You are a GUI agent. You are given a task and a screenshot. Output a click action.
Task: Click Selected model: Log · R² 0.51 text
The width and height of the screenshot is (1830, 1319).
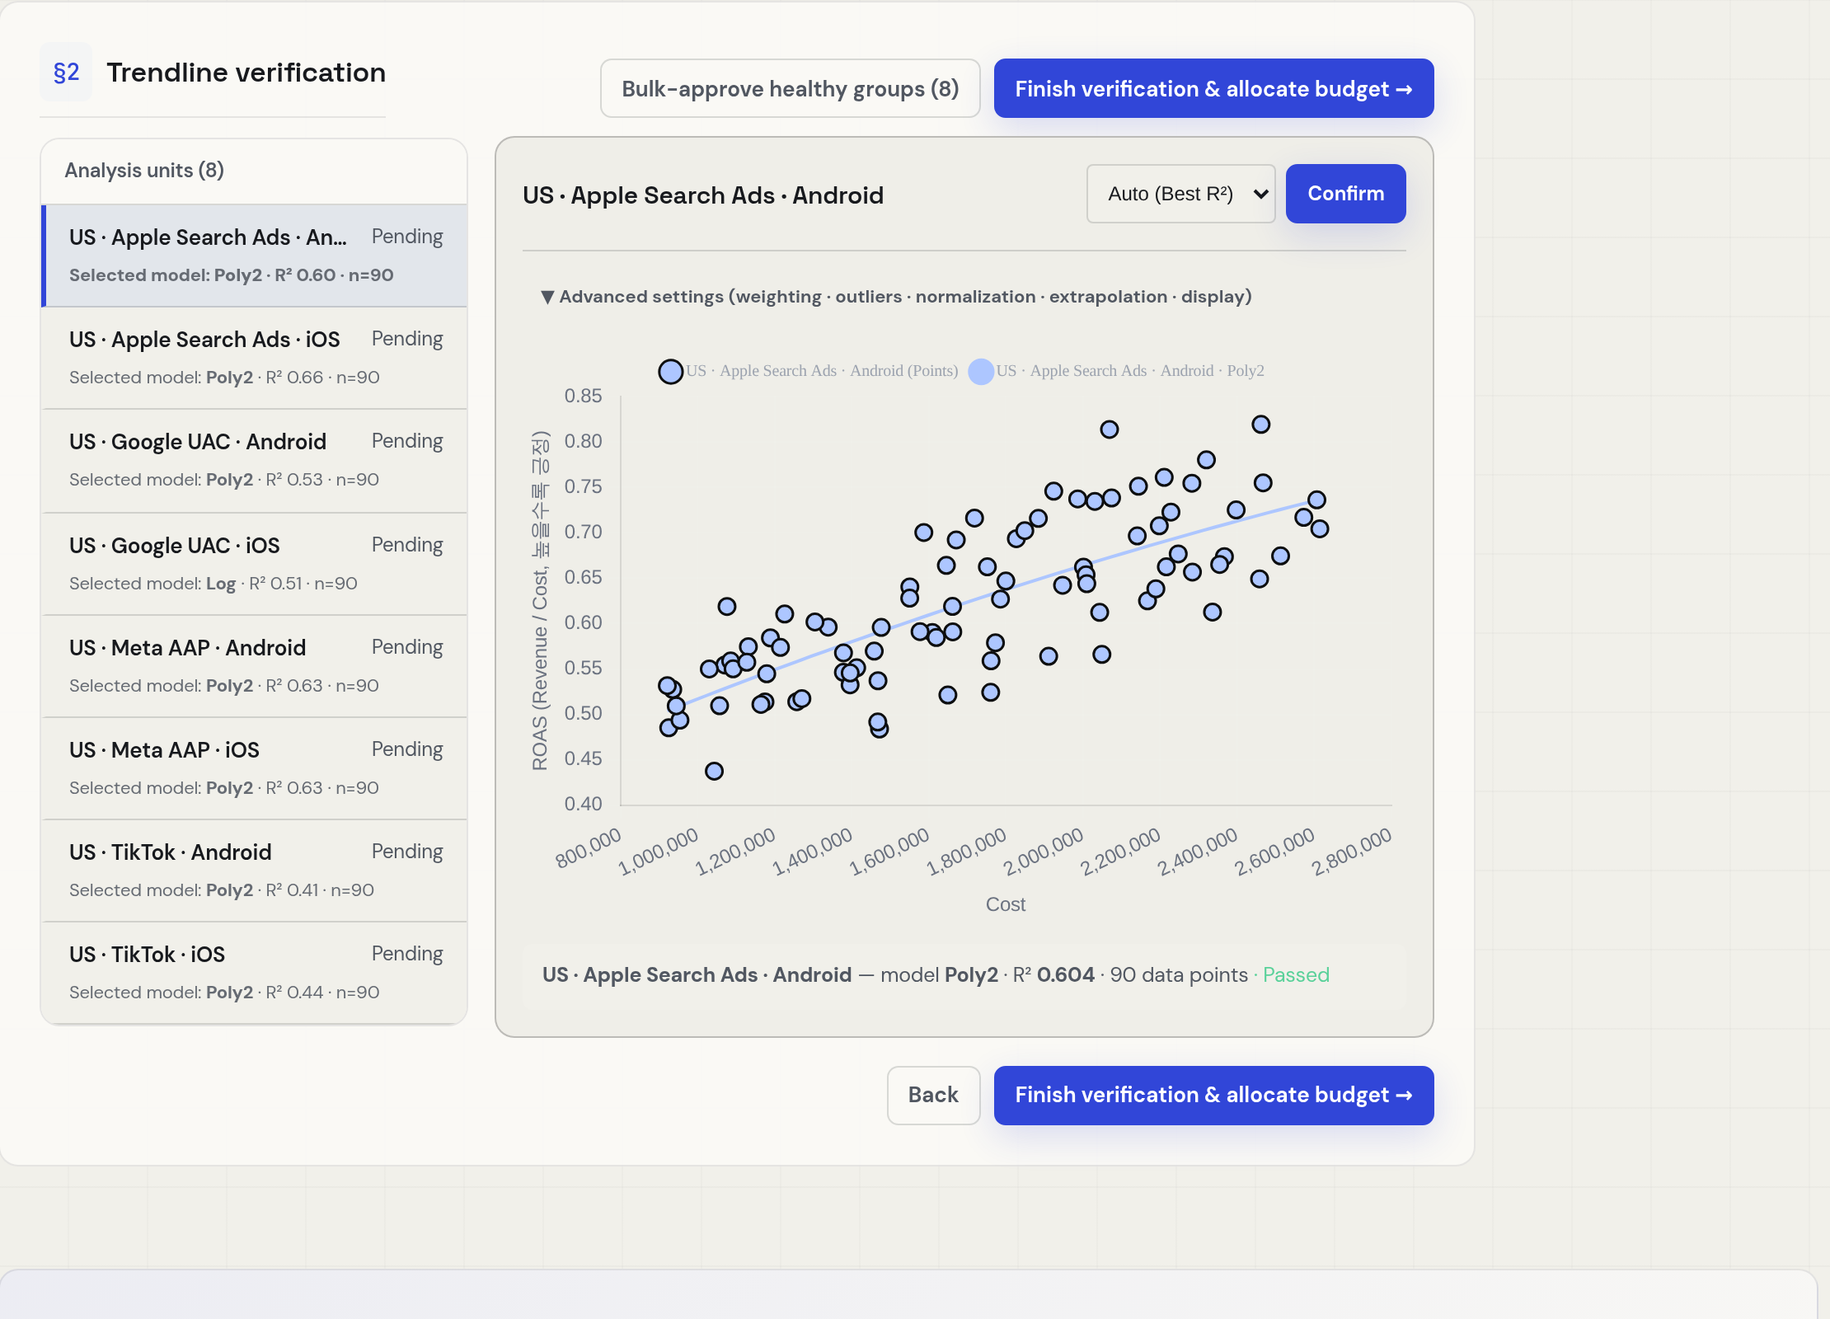tap(213, 584)
